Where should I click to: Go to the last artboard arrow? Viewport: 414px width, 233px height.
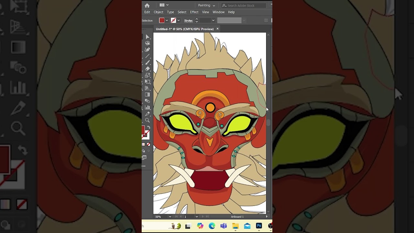click(208, 216)
